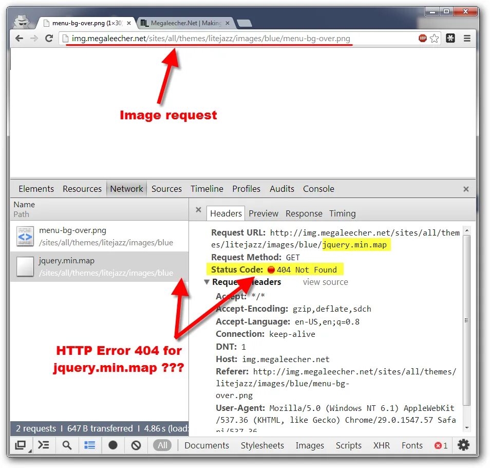
Task: Close the request details pane
Action: point(198,210)
